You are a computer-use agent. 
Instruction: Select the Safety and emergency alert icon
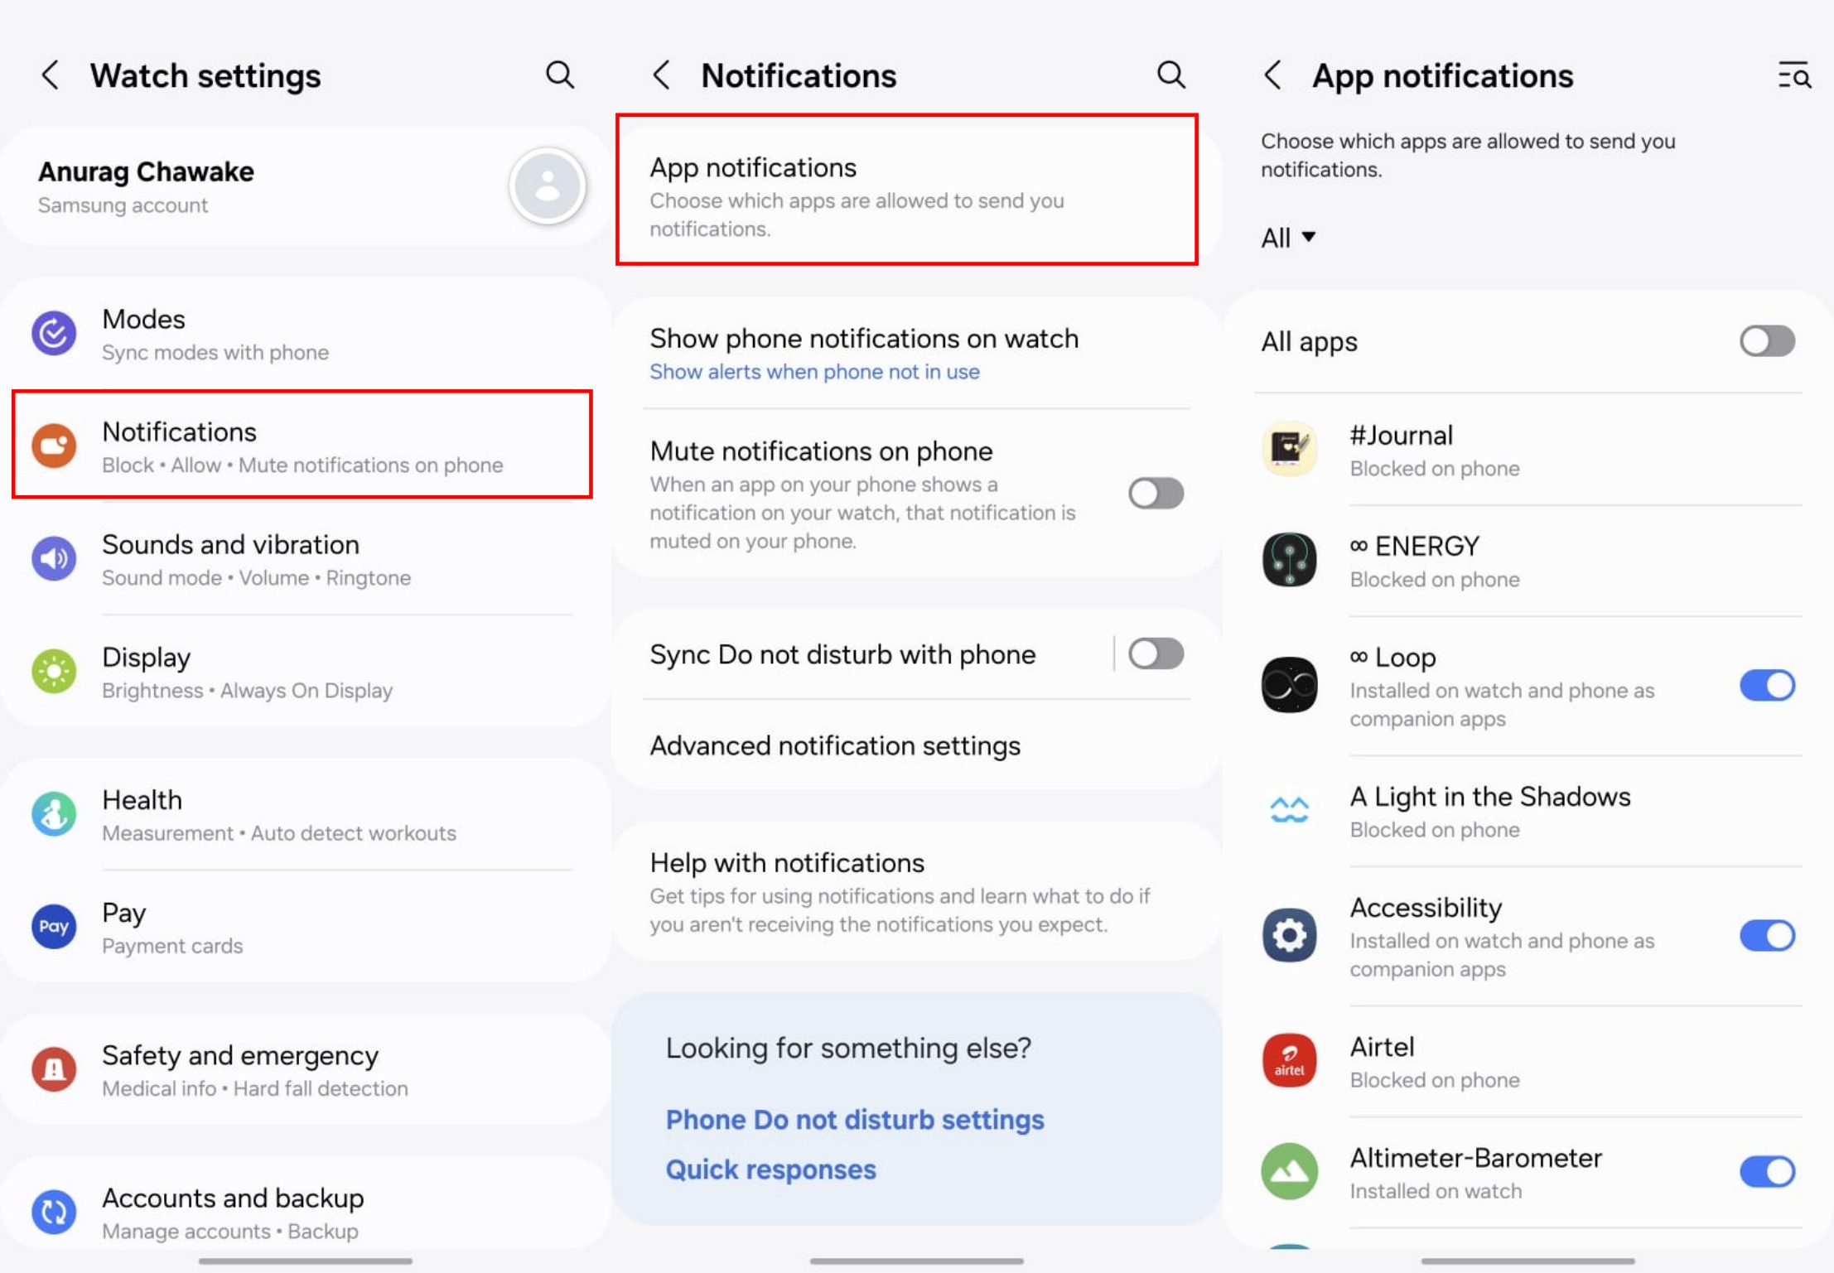(x=53, y=1068)
